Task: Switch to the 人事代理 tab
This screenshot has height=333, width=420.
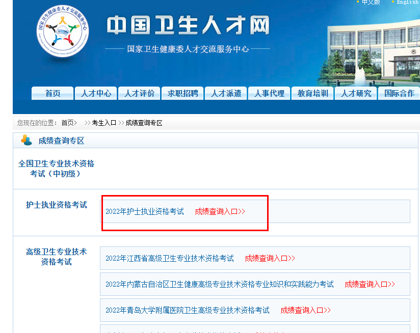Action: (x=269, y=93)
